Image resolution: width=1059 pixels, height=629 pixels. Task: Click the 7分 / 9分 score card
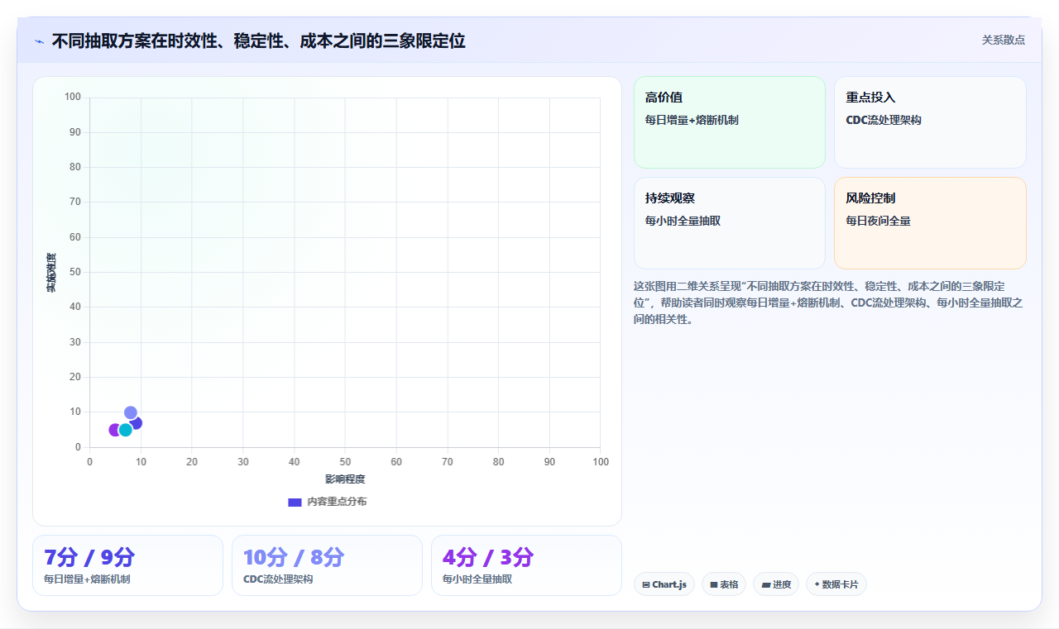point(127,565)
